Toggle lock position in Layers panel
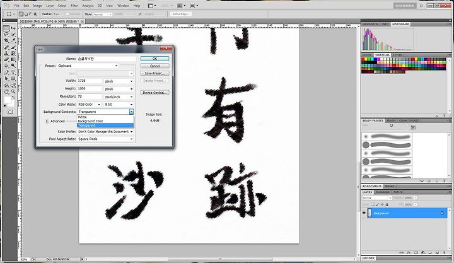 382,204
